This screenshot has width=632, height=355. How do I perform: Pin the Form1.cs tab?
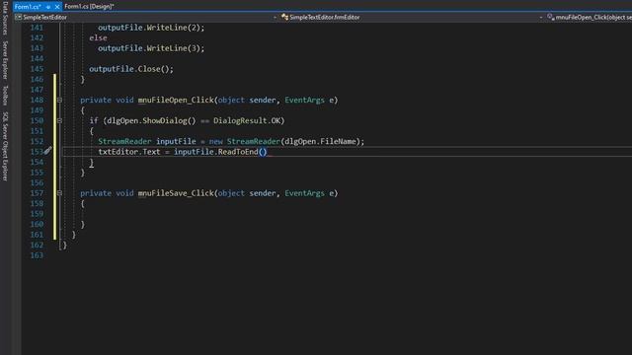[48, 7]
